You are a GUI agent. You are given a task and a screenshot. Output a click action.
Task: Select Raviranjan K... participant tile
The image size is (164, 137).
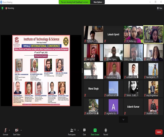(x=153, y=70)
